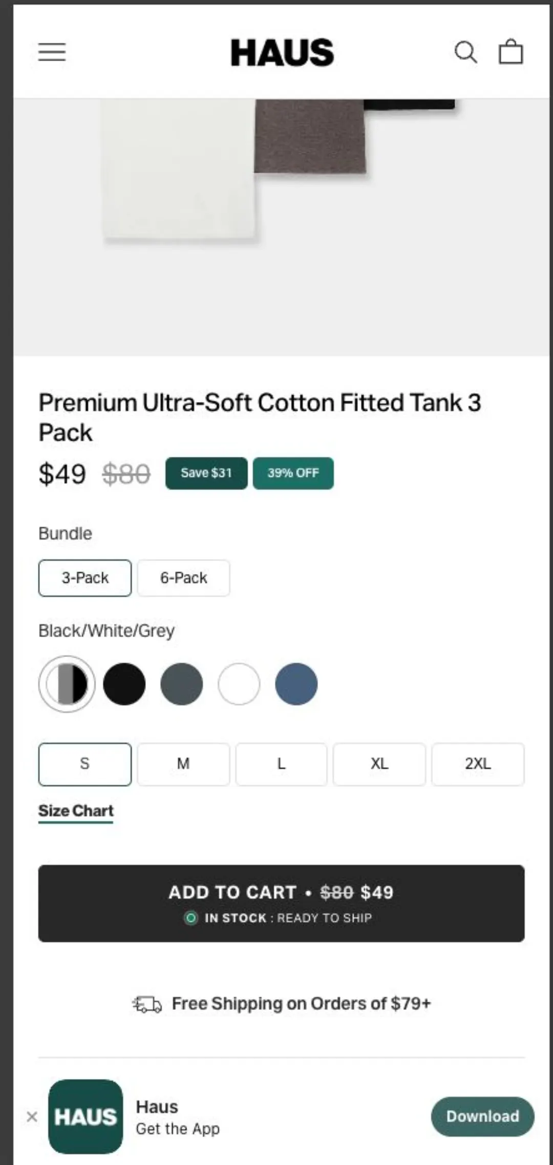553x1165 pixels.
Task: Select the 6-Pack bundle option
Action: tap(183, 578)
